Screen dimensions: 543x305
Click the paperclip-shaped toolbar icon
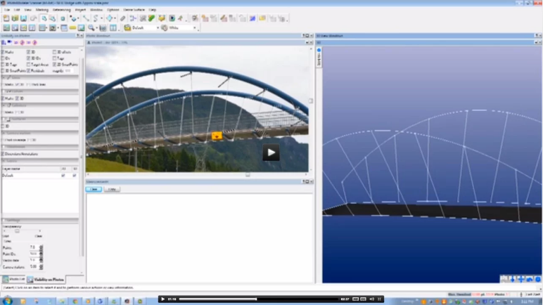(122, 18)
